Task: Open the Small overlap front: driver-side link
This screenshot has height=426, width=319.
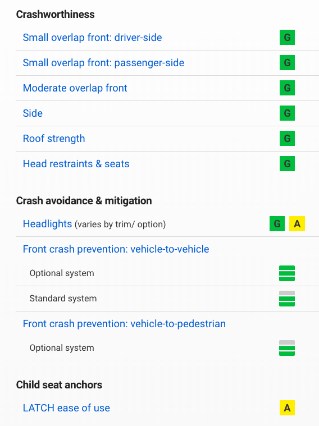Action: tap(93, 38)
